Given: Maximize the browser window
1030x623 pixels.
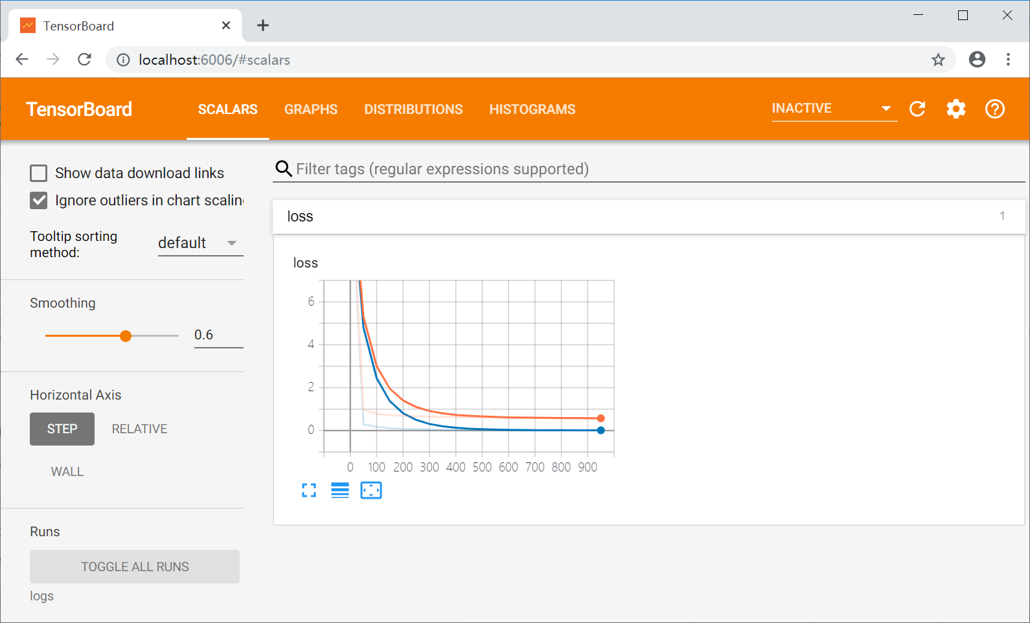Looking at the screenshot, I should pos(963,15).
